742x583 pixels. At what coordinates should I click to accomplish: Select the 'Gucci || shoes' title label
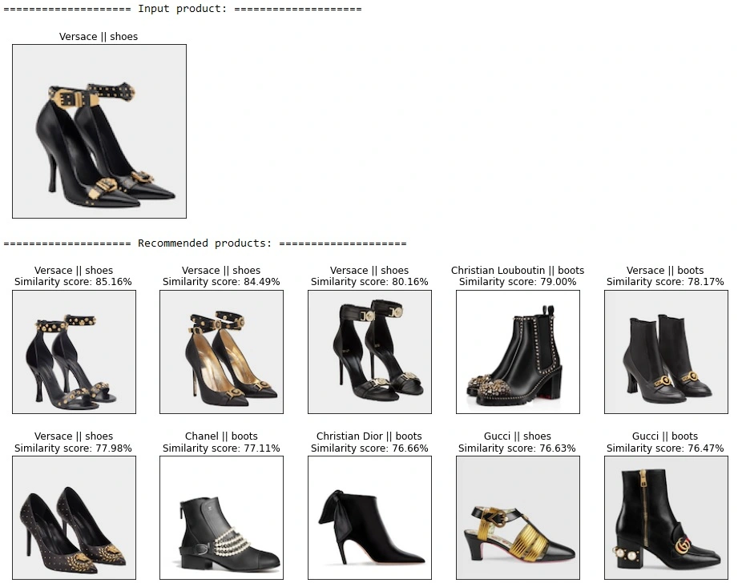click(518, 436)
